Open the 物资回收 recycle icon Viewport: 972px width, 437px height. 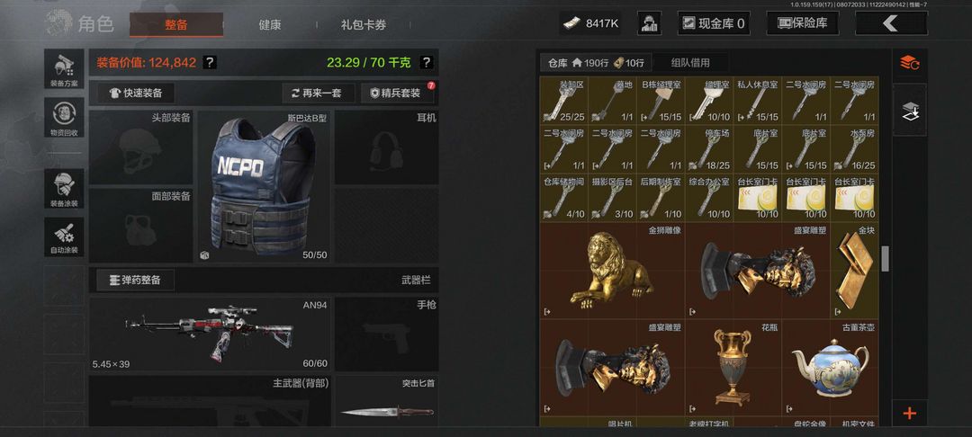click(64, 118)
